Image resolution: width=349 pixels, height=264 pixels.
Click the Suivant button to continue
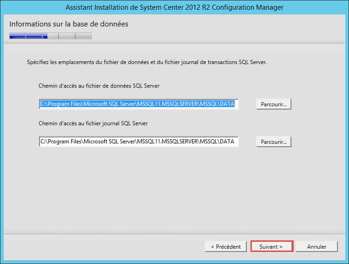(x=271, y=246)
